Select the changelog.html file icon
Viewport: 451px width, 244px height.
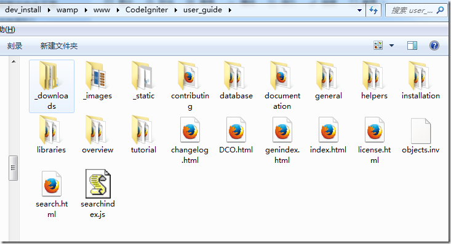[x=190, y=130]
